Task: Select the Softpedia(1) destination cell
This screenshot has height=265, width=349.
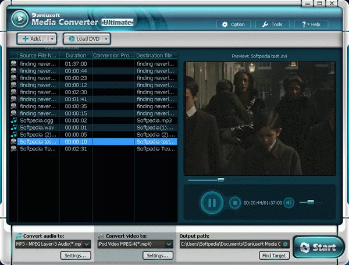Action: coord(155,128)
